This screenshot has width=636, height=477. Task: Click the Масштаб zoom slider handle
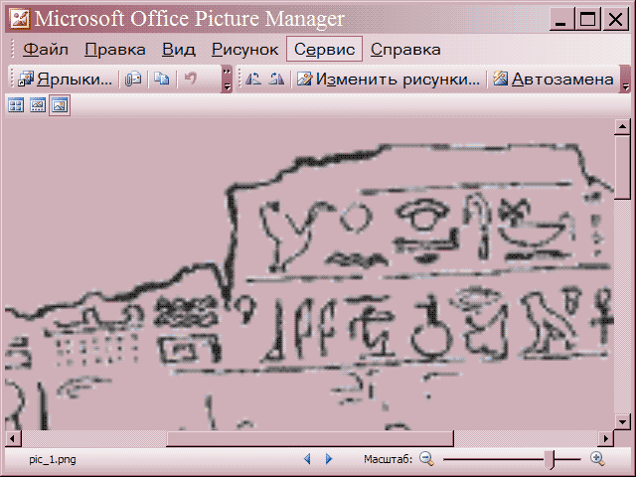point(551,459)
